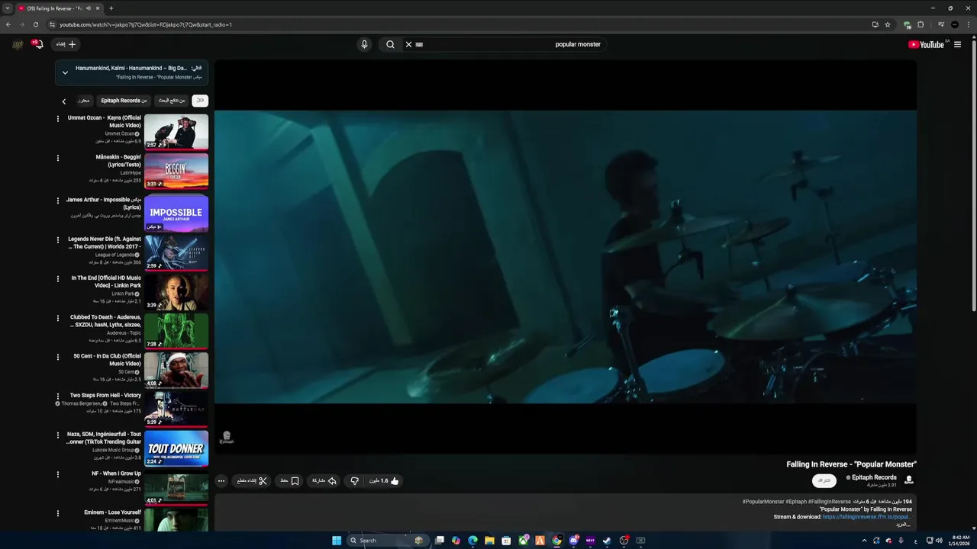
Task: Open File Explorer from taskbar
Action: [x=489, y=541]
